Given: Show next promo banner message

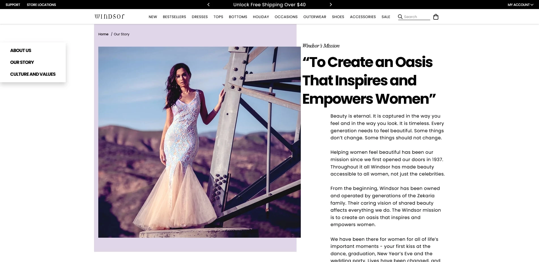Looking at the screenshot, I should [331, 5].
